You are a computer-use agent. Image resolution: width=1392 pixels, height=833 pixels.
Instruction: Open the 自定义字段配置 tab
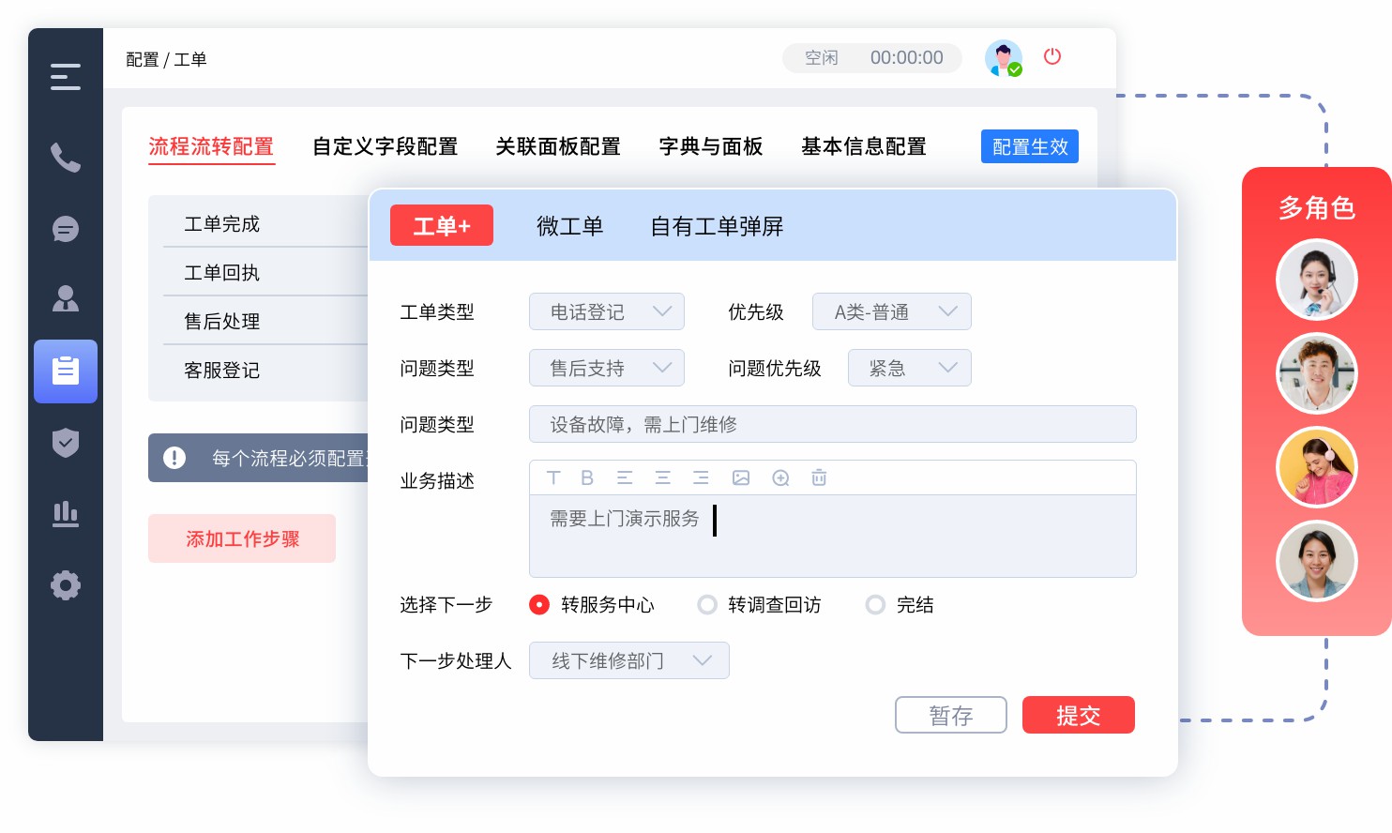tap(386, 146)
